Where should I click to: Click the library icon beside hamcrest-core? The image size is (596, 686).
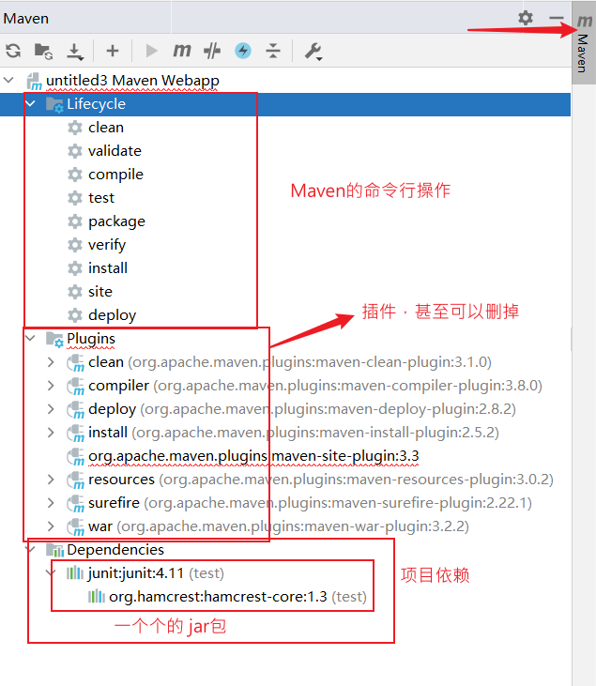point(97,596)
